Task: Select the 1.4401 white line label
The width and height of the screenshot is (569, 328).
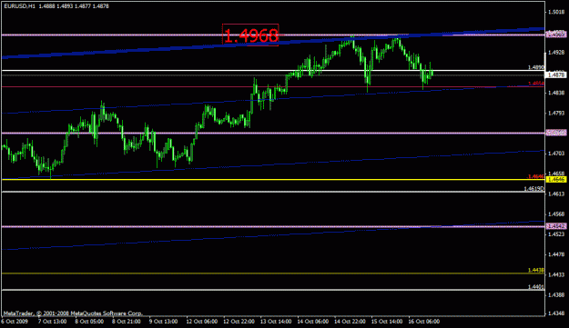Action: point(536,287)
